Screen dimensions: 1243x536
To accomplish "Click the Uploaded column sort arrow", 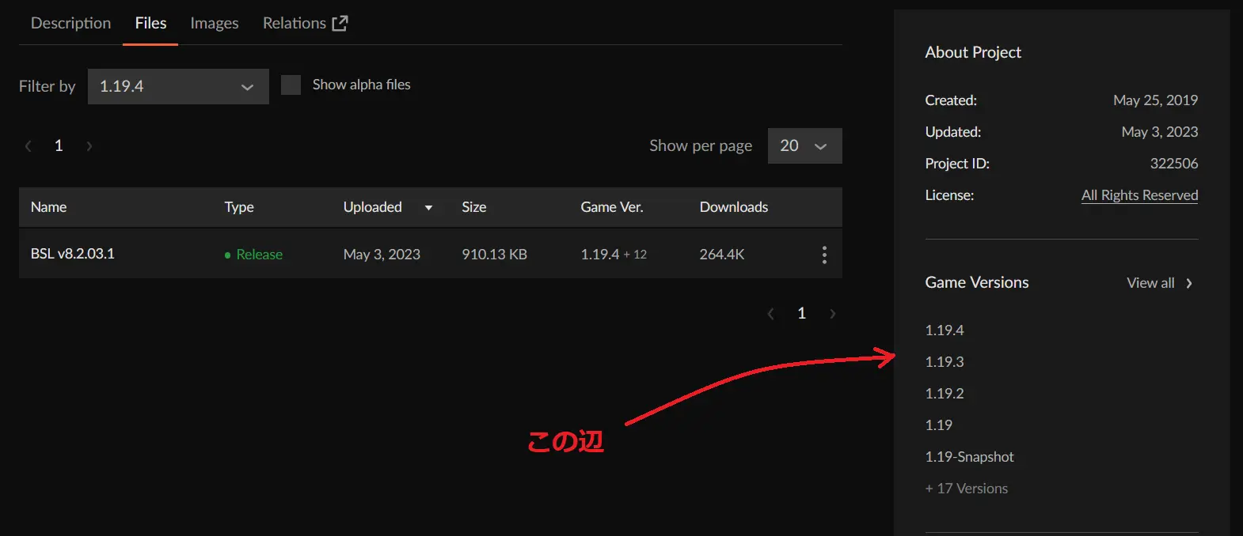I will 428,208.
